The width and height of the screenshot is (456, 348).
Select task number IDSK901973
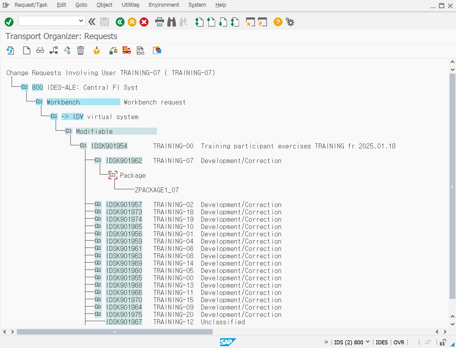coord(124,212)
